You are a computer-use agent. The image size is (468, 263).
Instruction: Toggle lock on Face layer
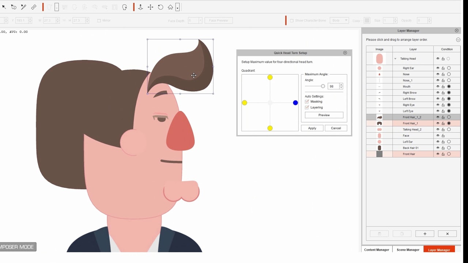tap(443, 136)
